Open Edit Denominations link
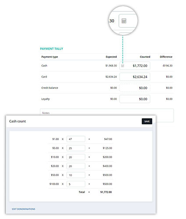The image size is (186, 219). point(23,209)
